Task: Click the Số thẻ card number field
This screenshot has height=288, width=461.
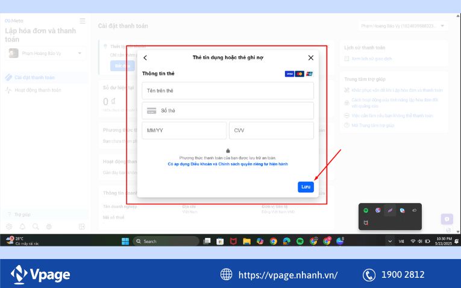Action: pos(228,111)
